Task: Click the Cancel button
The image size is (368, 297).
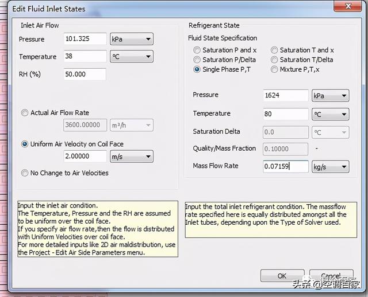Action: click(331, 276)
